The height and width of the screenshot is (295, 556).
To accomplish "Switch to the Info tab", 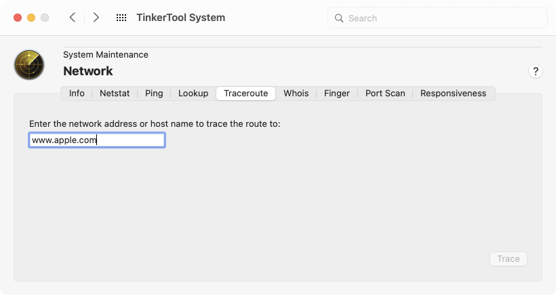I will click(x=77, y=94).
